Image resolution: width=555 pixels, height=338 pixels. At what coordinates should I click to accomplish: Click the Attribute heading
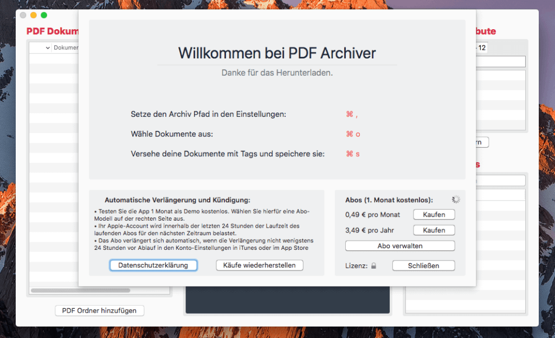click(485, 31)
